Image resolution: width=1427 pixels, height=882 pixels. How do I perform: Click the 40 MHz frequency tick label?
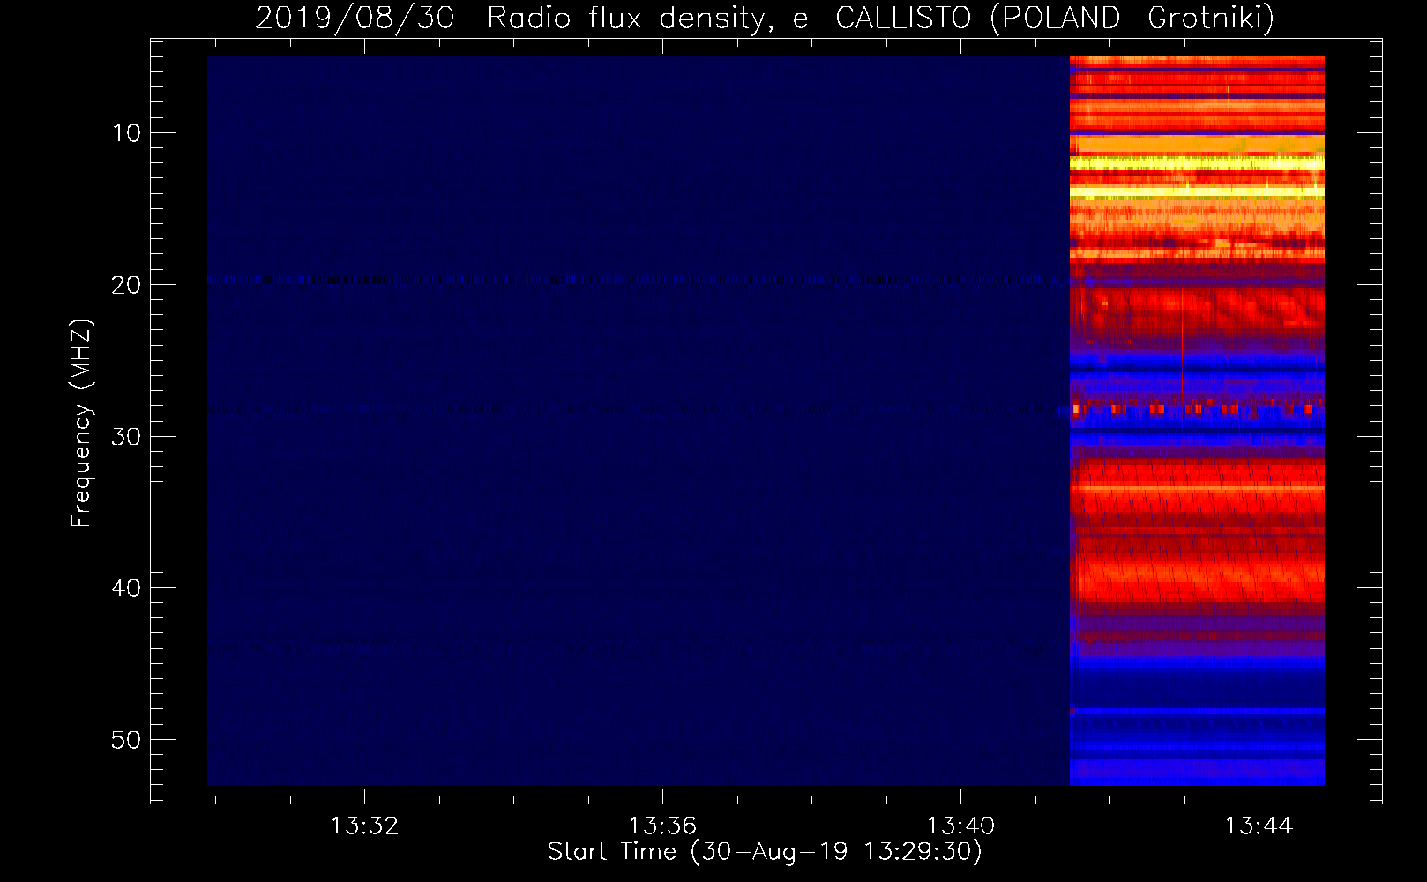tap(127, 588)
